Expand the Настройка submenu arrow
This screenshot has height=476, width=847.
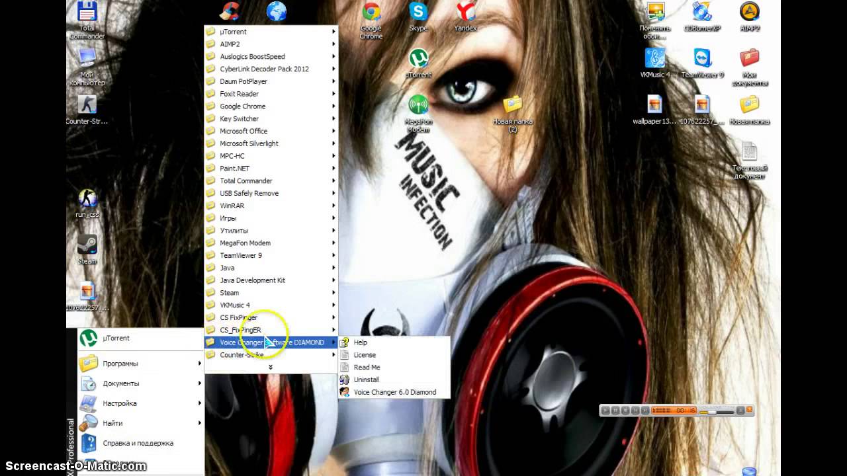click(x=199, y=403)
